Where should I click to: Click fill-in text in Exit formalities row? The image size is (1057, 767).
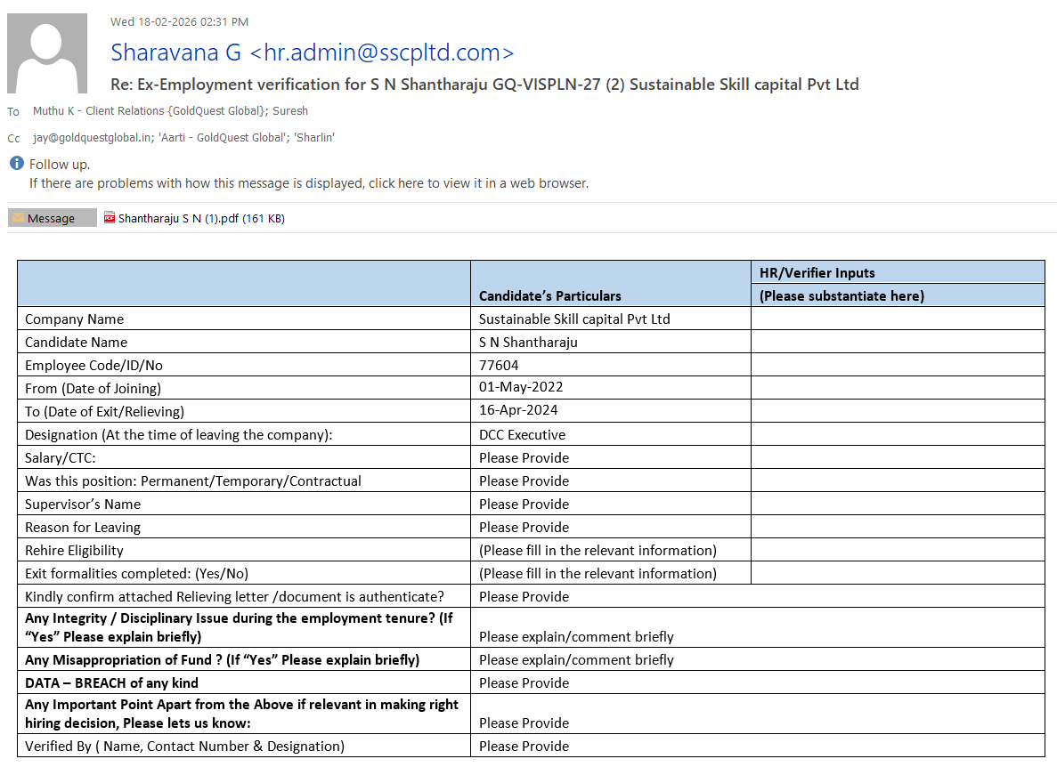pyautogui.click(x=598, y=574)
